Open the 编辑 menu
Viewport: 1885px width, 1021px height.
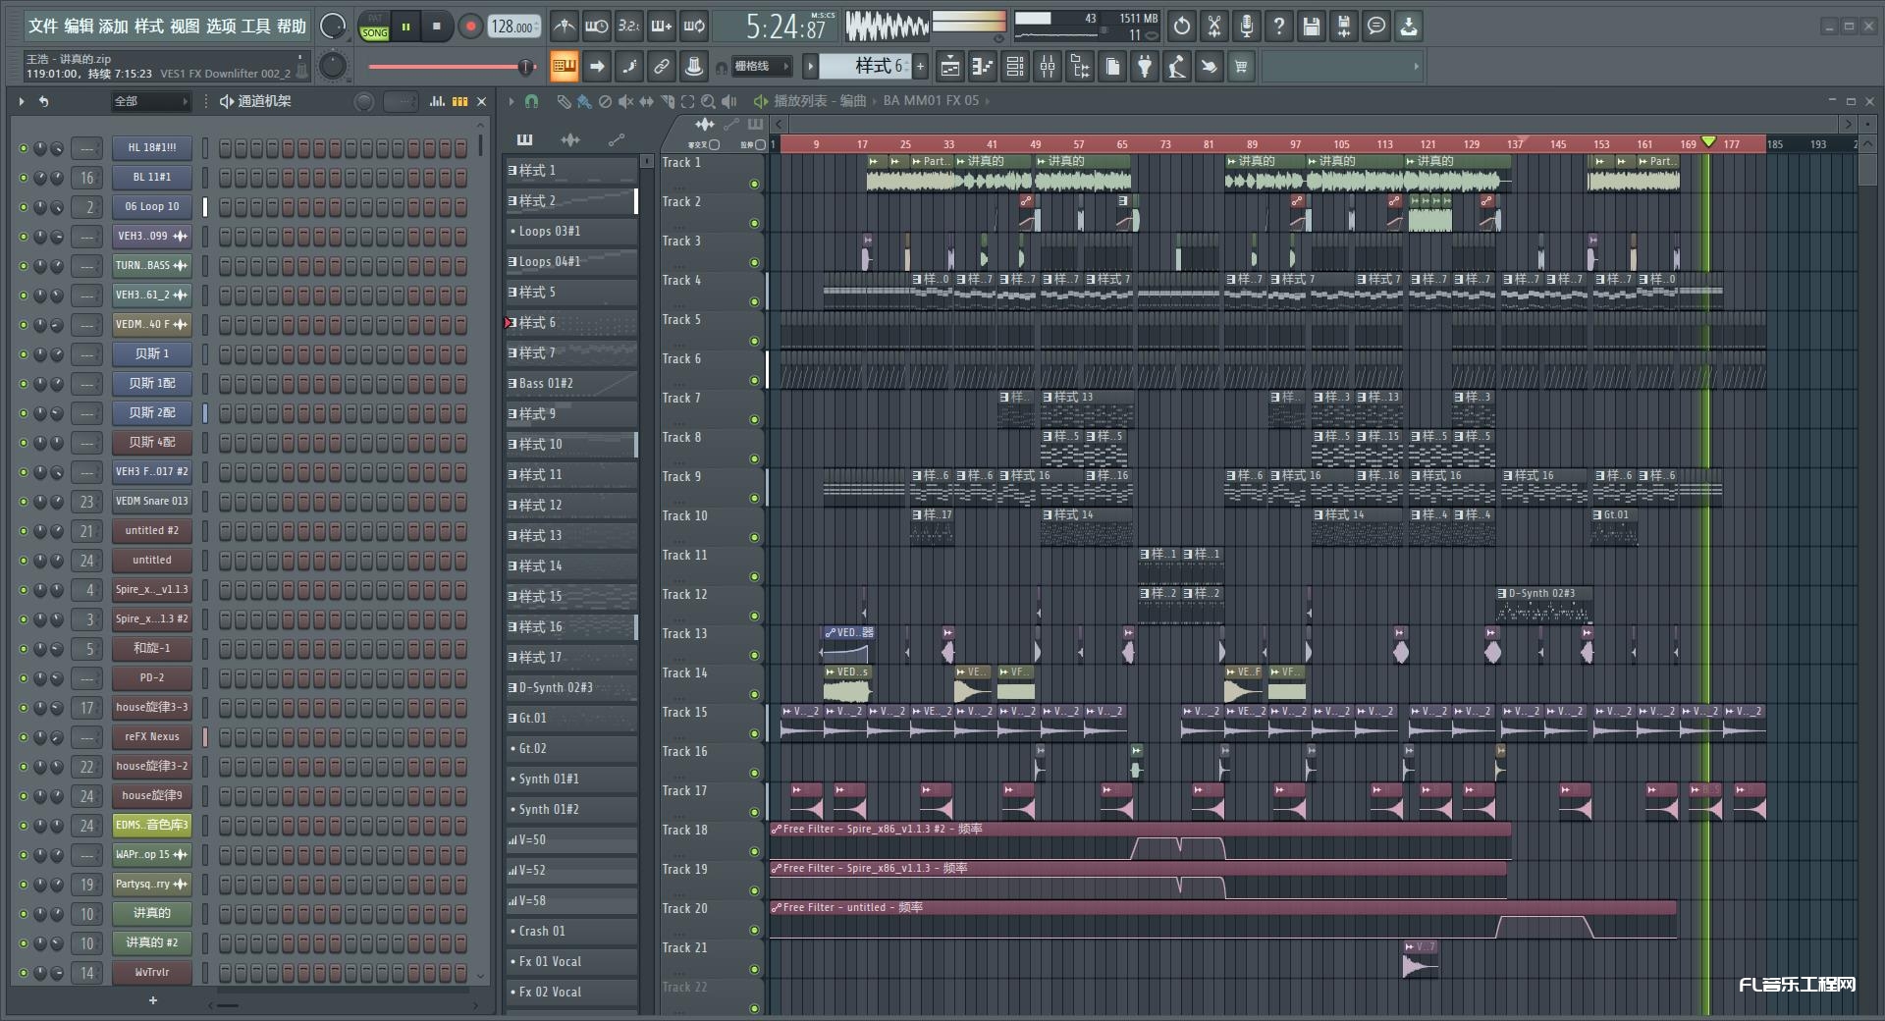79,27
